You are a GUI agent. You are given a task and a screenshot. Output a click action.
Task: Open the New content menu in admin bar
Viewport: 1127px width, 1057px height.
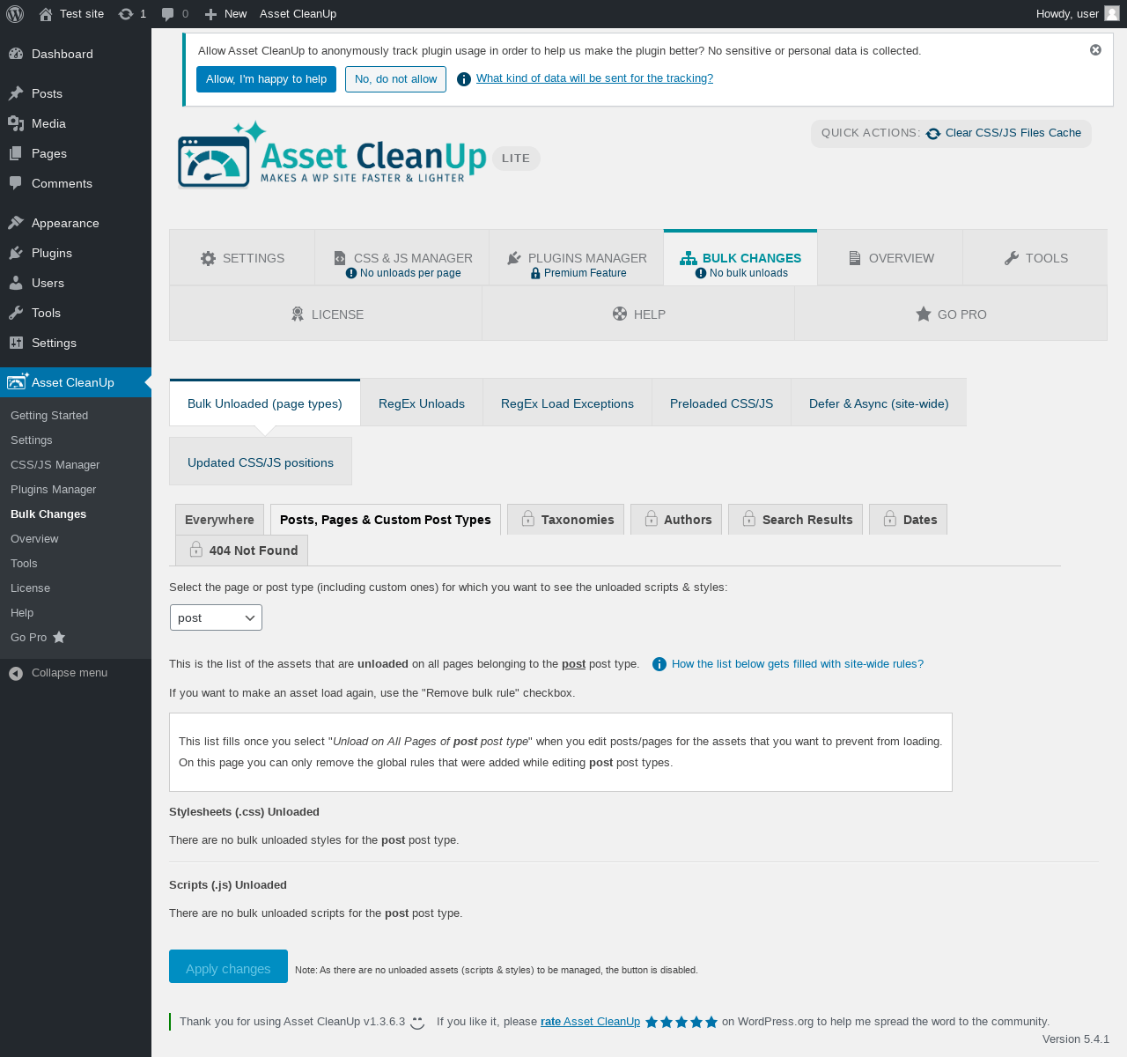point(225,14)
